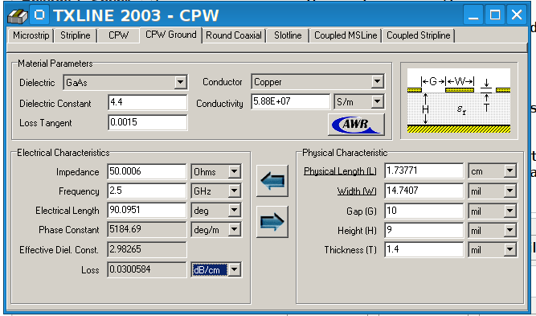Click the right arrow analyze button
This screenshot has height=316, width=536.
click(x=272, y=222)
